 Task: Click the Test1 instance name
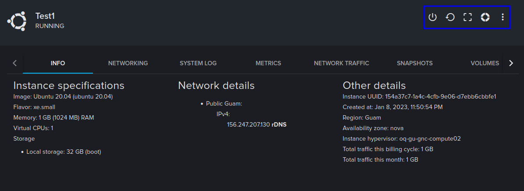[x=45, y=16]
